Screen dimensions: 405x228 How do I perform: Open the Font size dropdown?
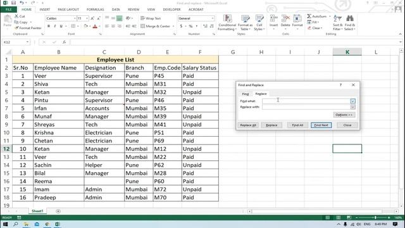(x=87, y=18)
